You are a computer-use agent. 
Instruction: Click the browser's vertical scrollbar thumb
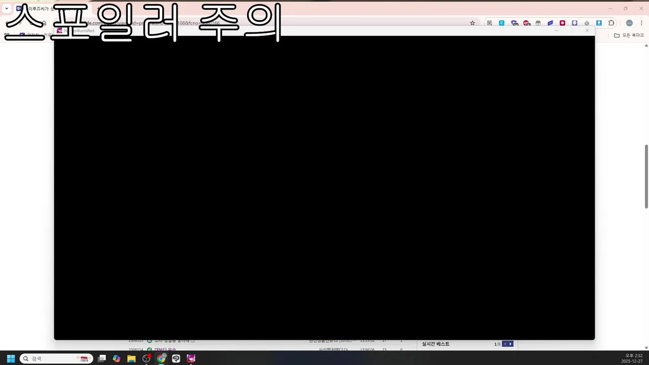pyautogui.click(x=646, y=176)
